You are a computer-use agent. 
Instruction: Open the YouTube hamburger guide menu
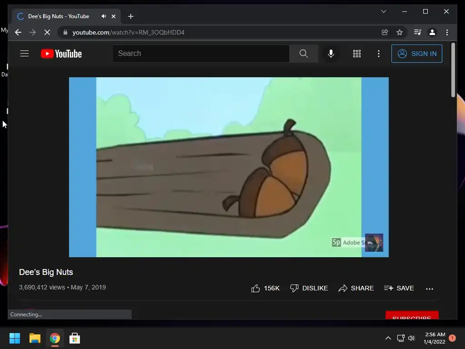25,54
